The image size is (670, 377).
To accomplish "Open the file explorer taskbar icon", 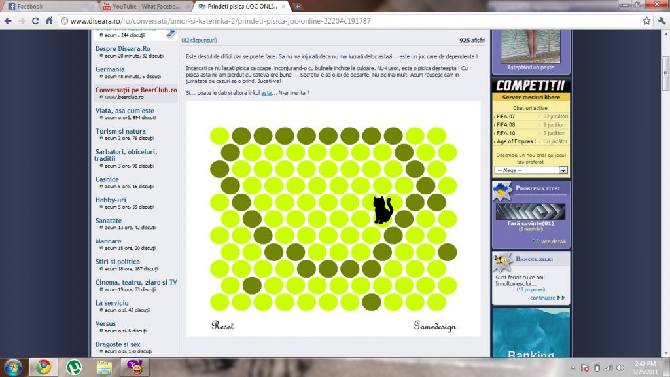I will coord(104,367).
